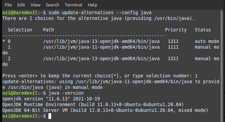Click the openjdk version "11.0.13" line
This screenshot has height=122, width=225.
[x=51, y=99]
